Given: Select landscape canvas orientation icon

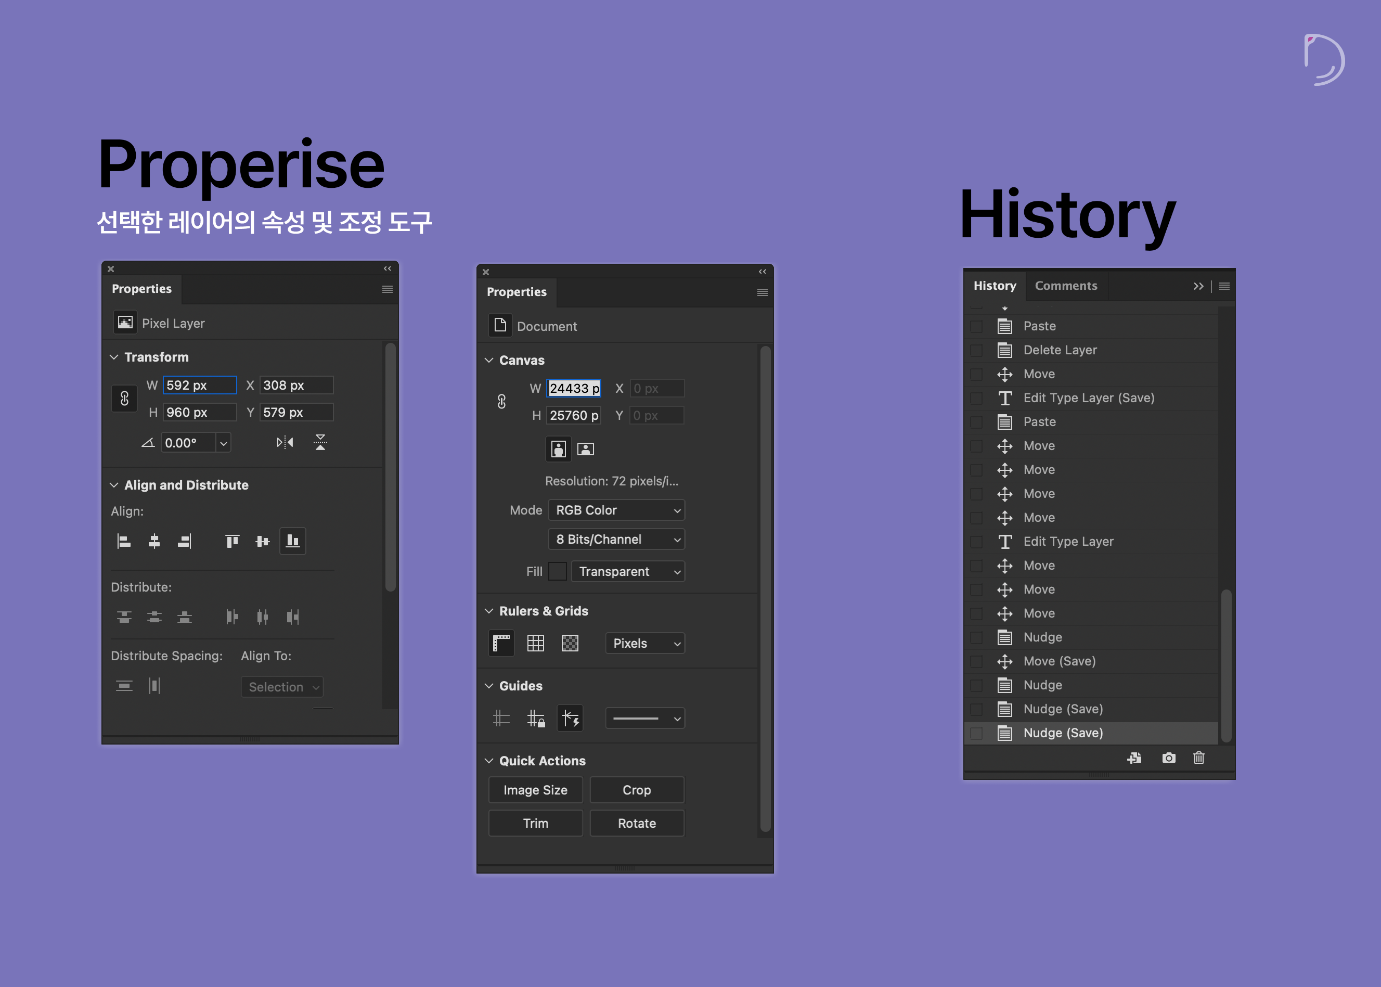Looking at the screenshot, I should pos(585,449).
